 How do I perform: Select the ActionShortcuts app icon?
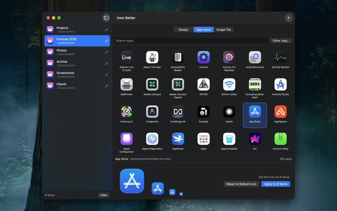255,57
